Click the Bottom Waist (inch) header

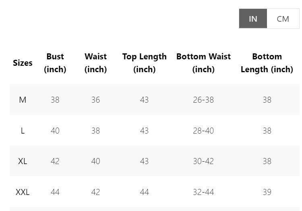click(x=203, y=63)
